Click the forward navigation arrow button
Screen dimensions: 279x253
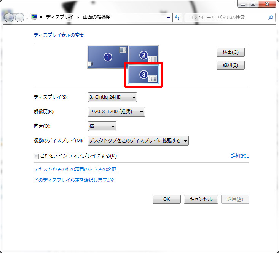click(x=19, y=18)
